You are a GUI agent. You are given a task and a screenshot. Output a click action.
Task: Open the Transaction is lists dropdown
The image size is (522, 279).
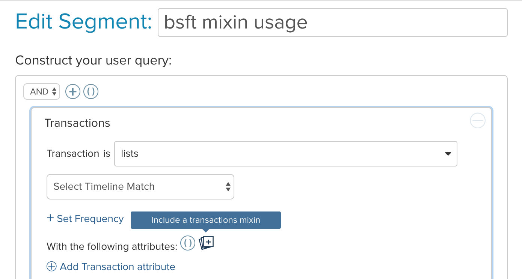tap(286, 154)
